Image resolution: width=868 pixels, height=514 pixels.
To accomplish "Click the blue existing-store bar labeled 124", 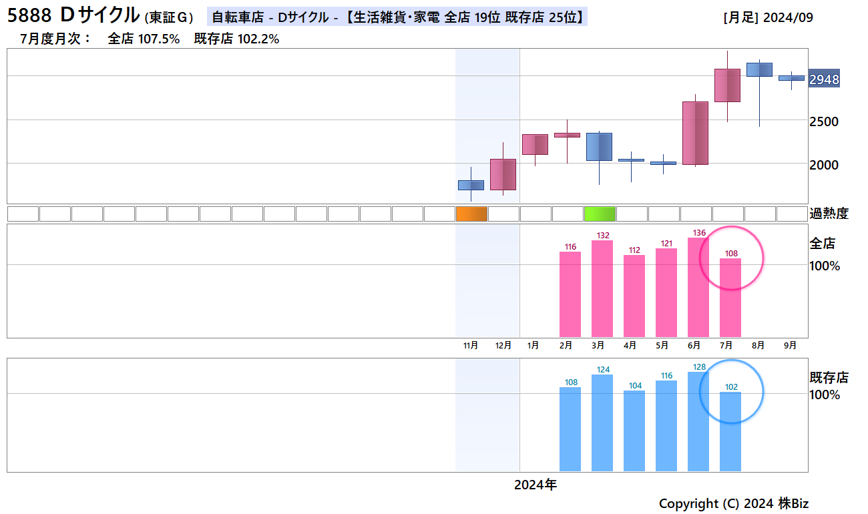I will (602, 423).
